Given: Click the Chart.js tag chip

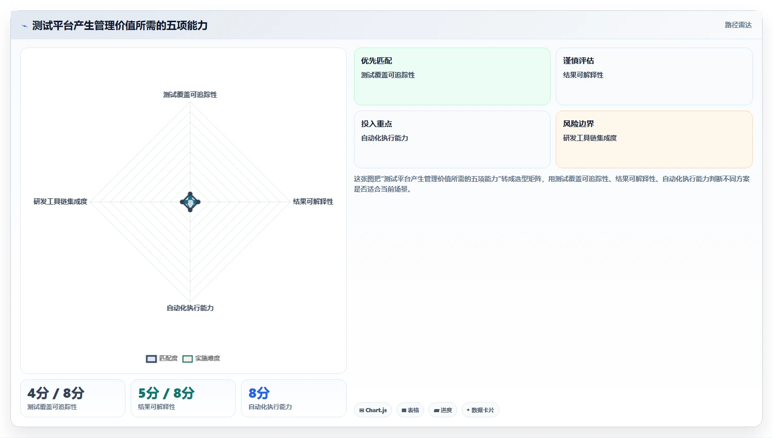Looking at the screenshot, I should click(x=373, y=410).
